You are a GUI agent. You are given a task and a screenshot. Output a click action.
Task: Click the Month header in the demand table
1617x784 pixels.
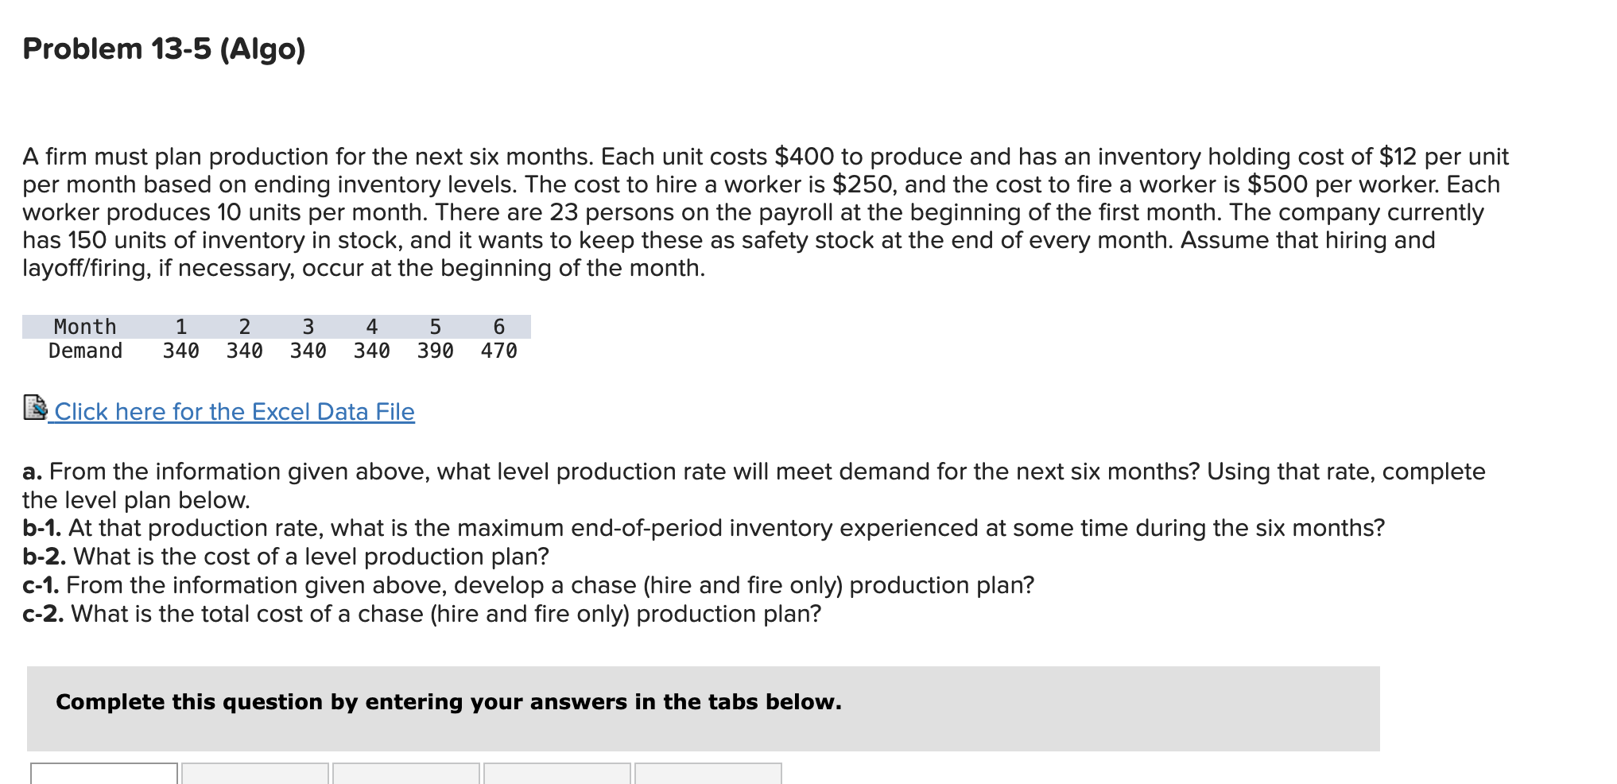tap(84, 326)
